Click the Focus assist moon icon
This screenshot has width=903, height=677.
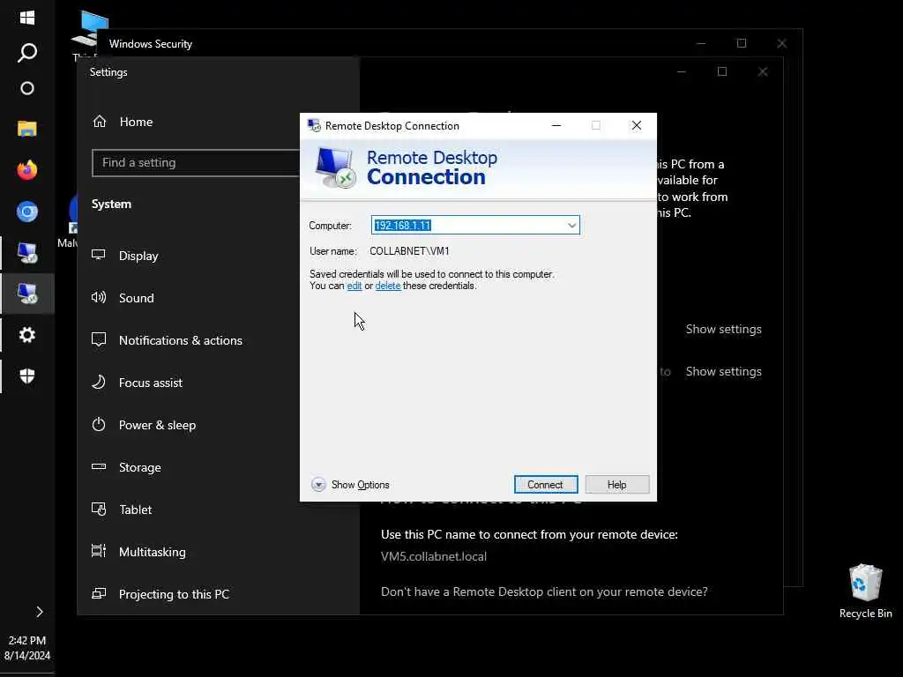coord(99,383)
